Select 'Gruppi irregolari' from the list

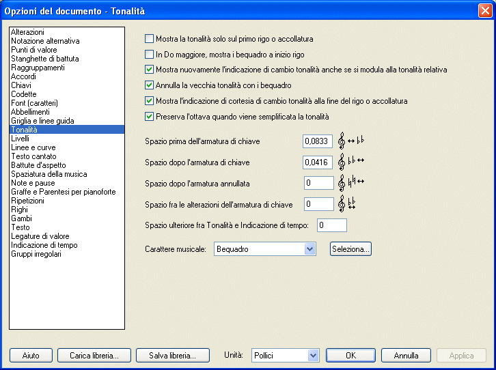pyautogui.click(x=36, y=254)
